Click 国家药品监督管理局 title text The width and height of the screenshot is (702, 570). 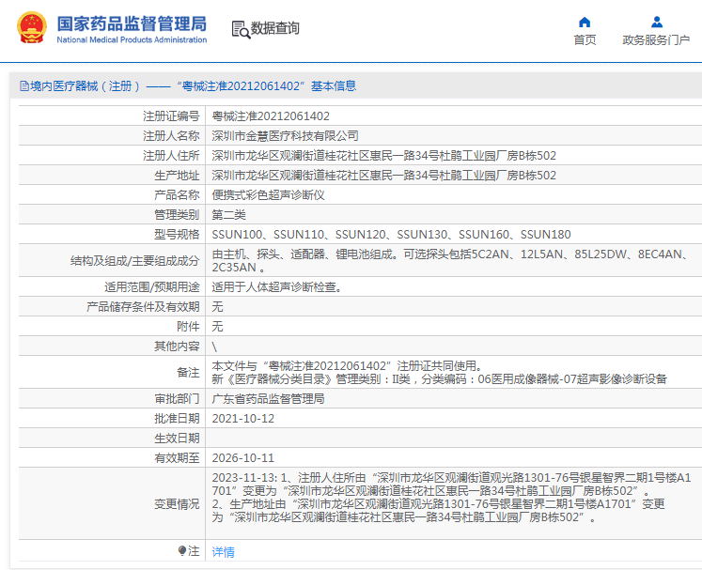132,23
